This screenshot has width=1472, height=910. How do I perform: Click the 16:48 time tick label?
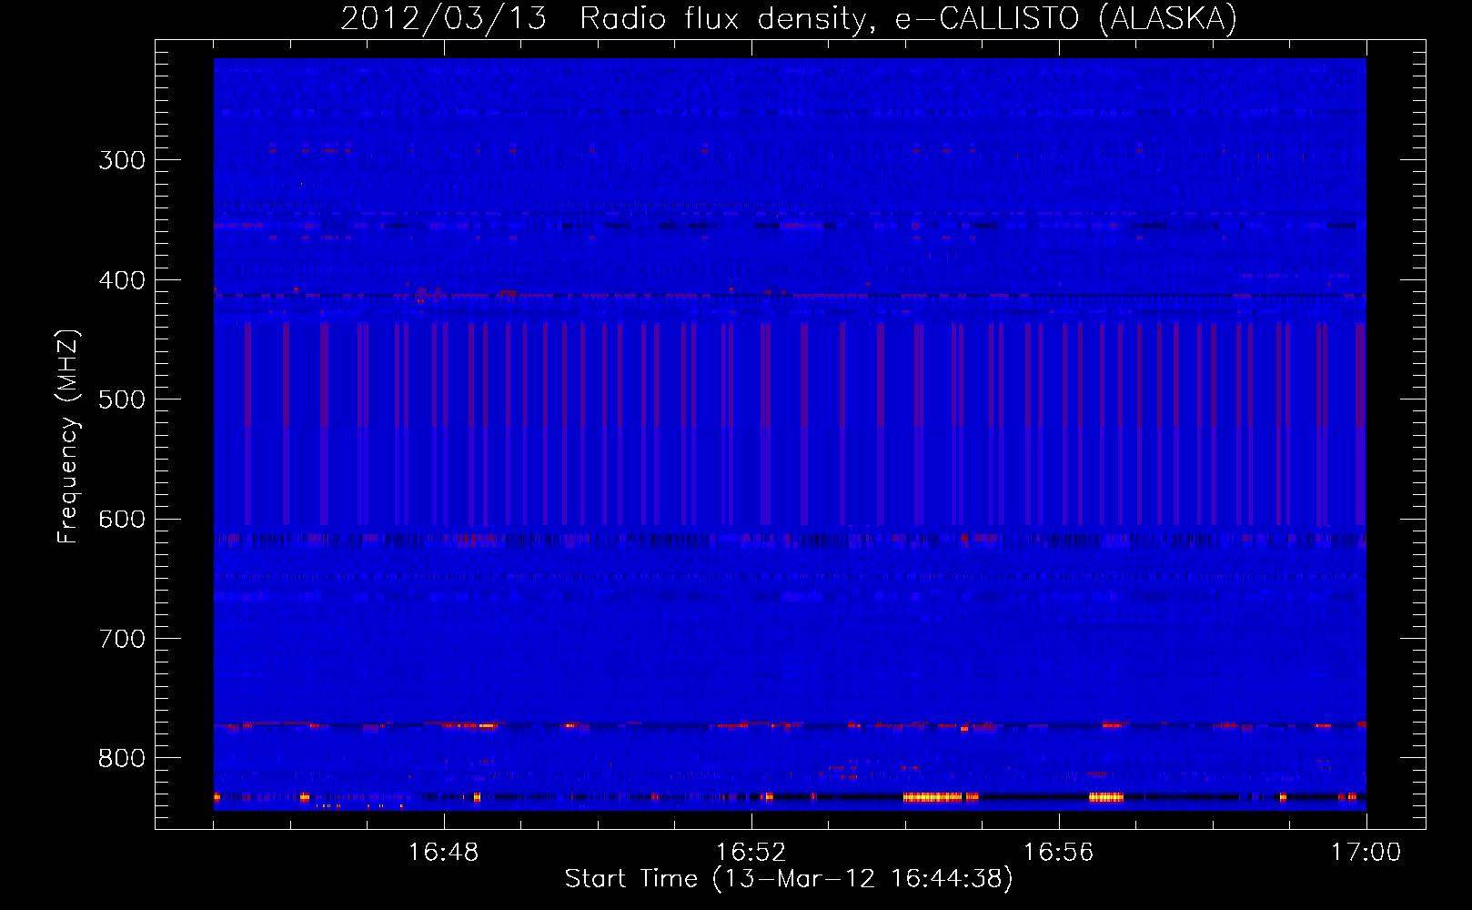[443, 853]
